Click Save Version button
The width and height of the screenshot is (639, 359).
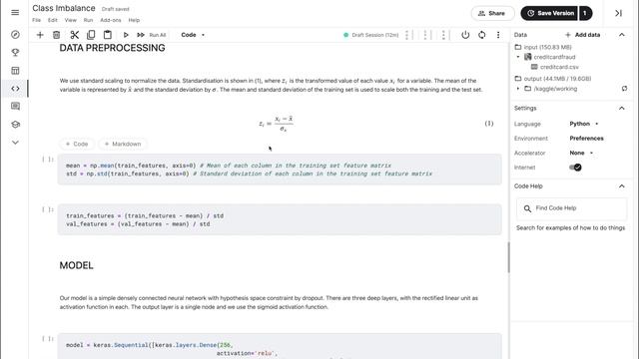coord(549,13)
